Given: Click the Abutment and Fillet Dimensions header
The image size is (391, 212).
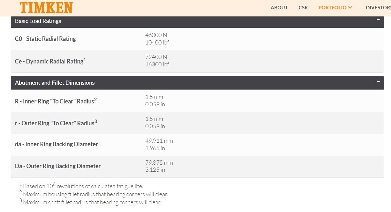Looking at the screenshot, I should coord(197,83).
